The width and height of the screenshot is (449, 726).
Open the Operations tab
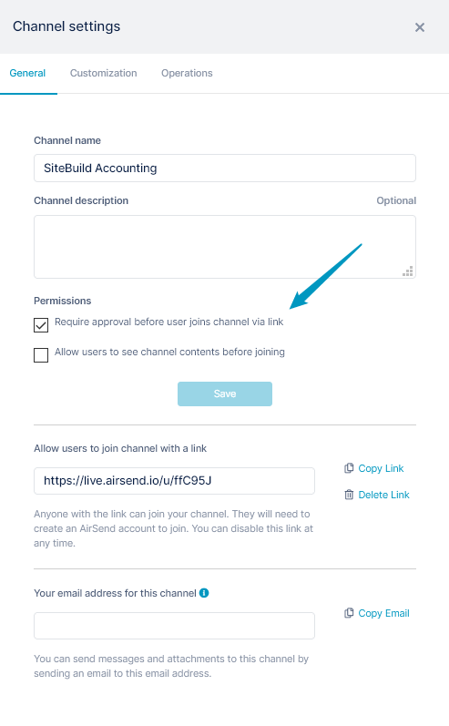[187, 73]
